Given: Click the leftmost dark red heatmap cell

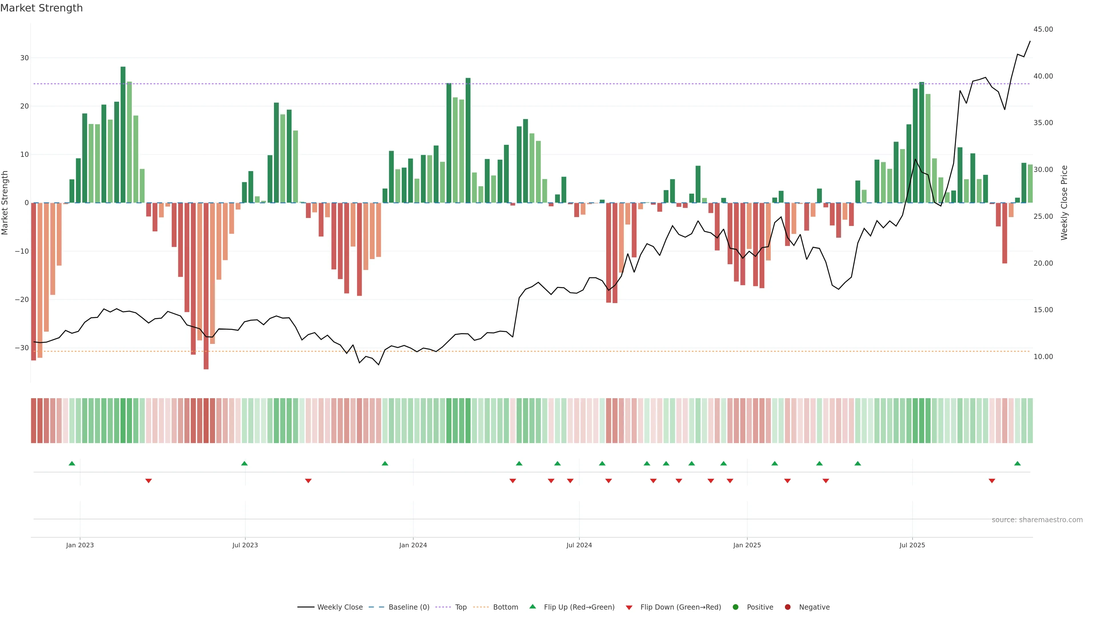Looking at the screenshot, I should pyautogui.click(x=34, y=421).
